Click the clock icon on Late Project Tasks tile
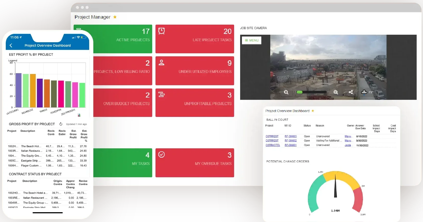This screenshot has height=222, width=423. point(162,31)
